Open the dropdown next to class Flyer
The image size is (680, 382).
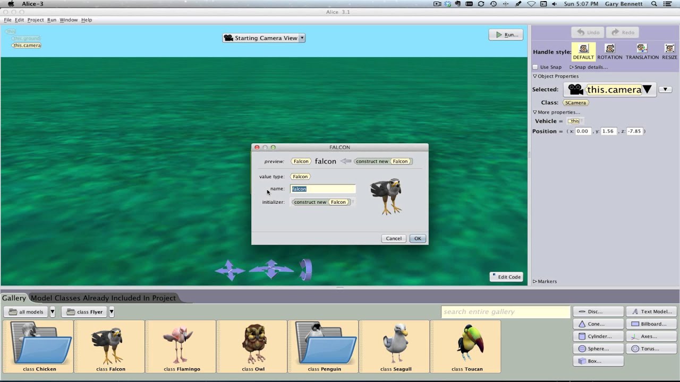coord(111,312)
